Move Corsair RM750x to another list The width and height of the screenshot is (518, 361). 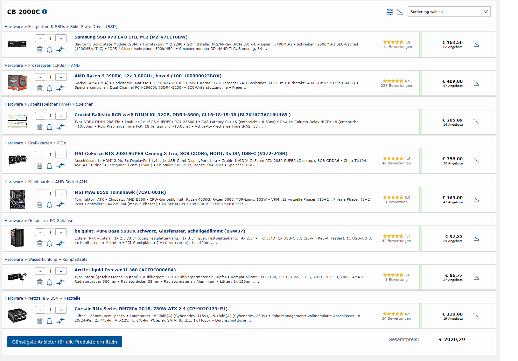[60, 321]
